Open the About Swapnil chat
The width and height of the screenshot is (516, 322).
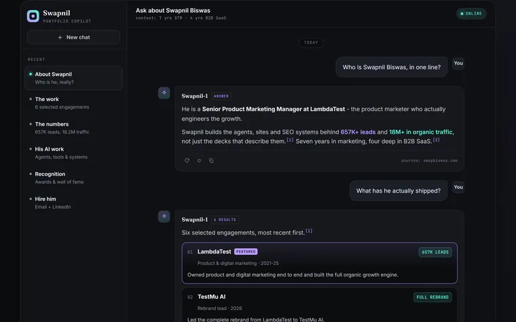pyautogui.click(x=73, y=78)
